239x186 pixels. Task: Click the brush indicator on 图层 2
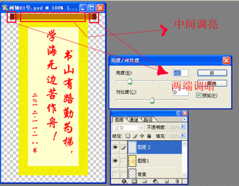(123, 147)
